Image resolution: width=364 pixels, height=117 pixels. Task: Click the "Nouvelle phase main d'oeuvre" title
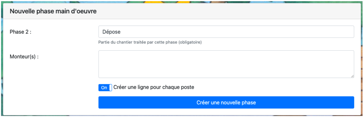[x=53, y=11]
